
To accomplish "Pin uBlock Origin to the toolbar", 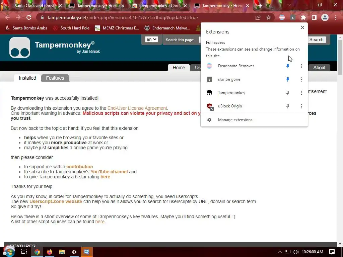I will (x=288, y=106).
